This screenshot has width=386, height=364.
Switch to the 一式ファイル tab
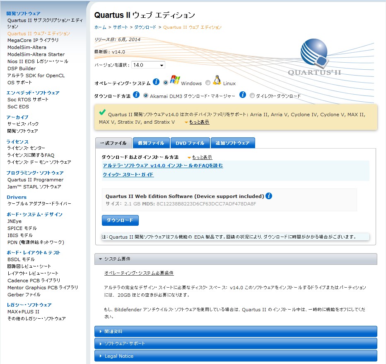pyautogui.click(x=113, y=143)
